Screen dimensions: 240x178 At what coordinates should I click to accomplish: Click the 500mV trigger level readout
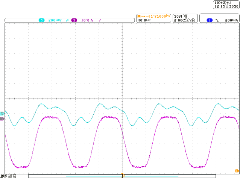(x=231, y=20)
